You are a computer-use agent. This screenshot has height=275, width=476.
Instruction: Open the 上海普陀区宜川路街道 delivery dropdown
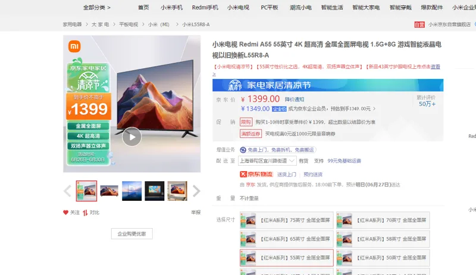tap(267, 161)
